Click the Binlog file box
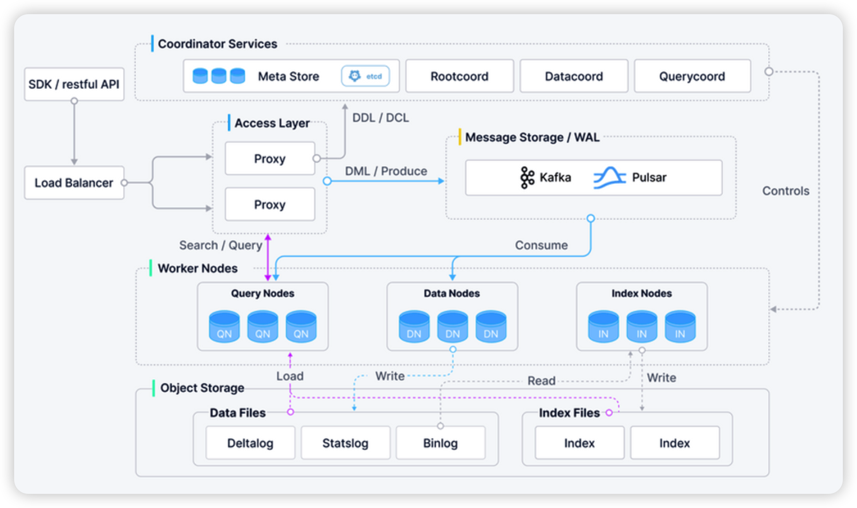The height and width of the screenshot is (508, 857). click(x=440, y=443)
